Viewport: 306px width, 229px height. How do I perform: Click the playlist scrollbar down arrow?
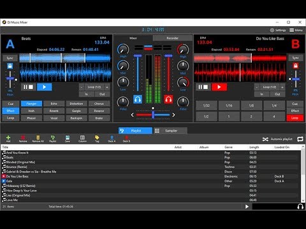point(303,200)
